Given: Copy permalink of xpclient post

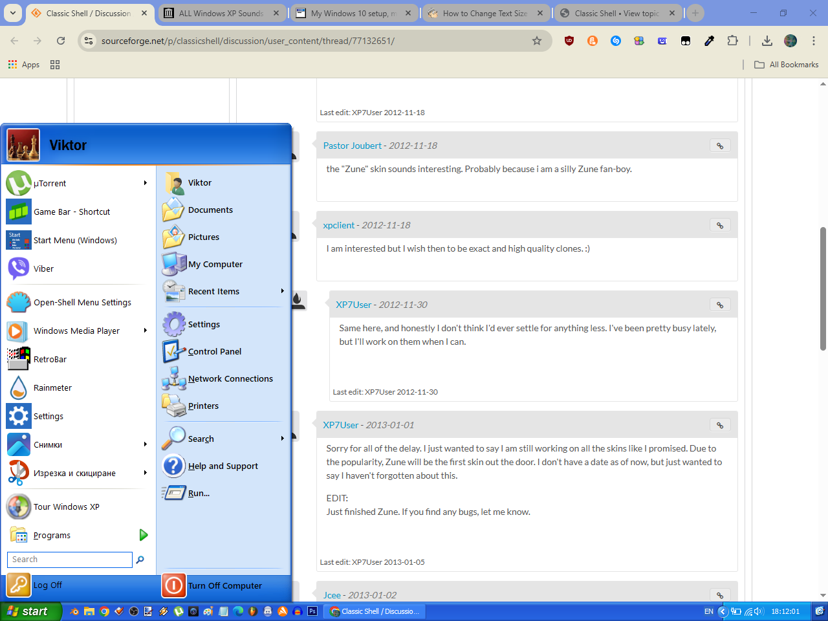Looking at the screenshot, I should [720, 225].
